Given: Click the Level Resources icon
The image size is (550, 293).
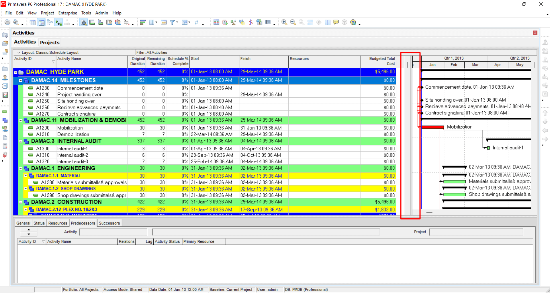Looking at the screenshot, I should 234,22.
